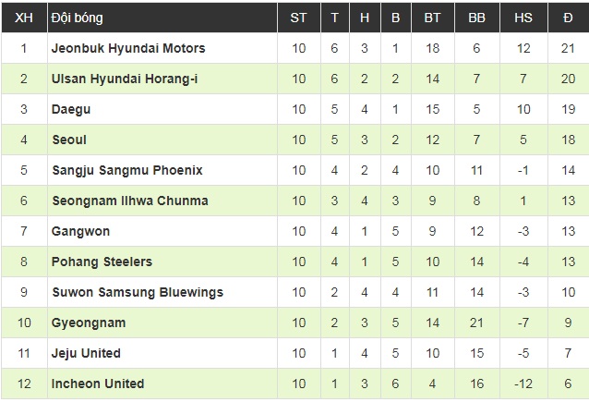The height and width of the screenshot is (402, 589).
Task: Click the Đội bóng column header
Action: pyautogui.click(x=78, y=17)
